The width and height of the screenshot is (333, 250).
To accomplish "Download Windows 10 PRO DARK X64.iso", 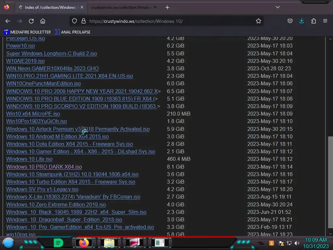I will [44, 167].
